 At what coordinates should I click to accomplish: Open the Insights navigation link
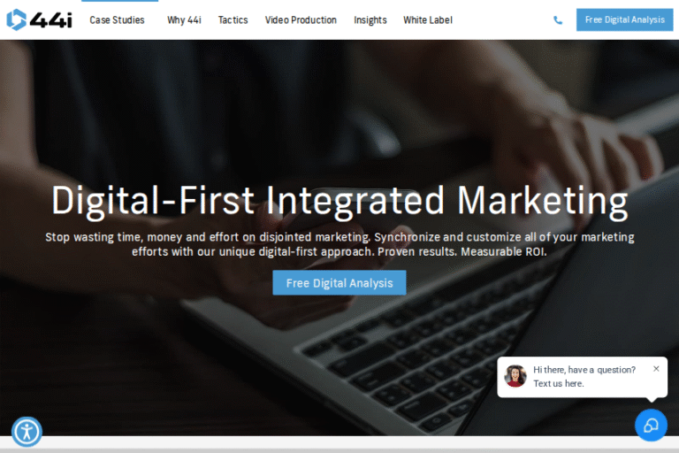(370, 20)
